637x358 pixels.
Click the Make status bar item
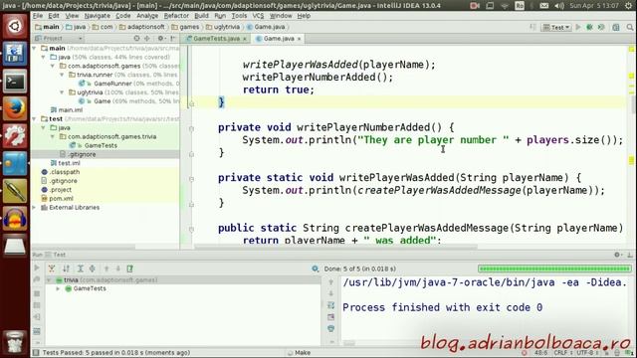click(x=299, y=353)
